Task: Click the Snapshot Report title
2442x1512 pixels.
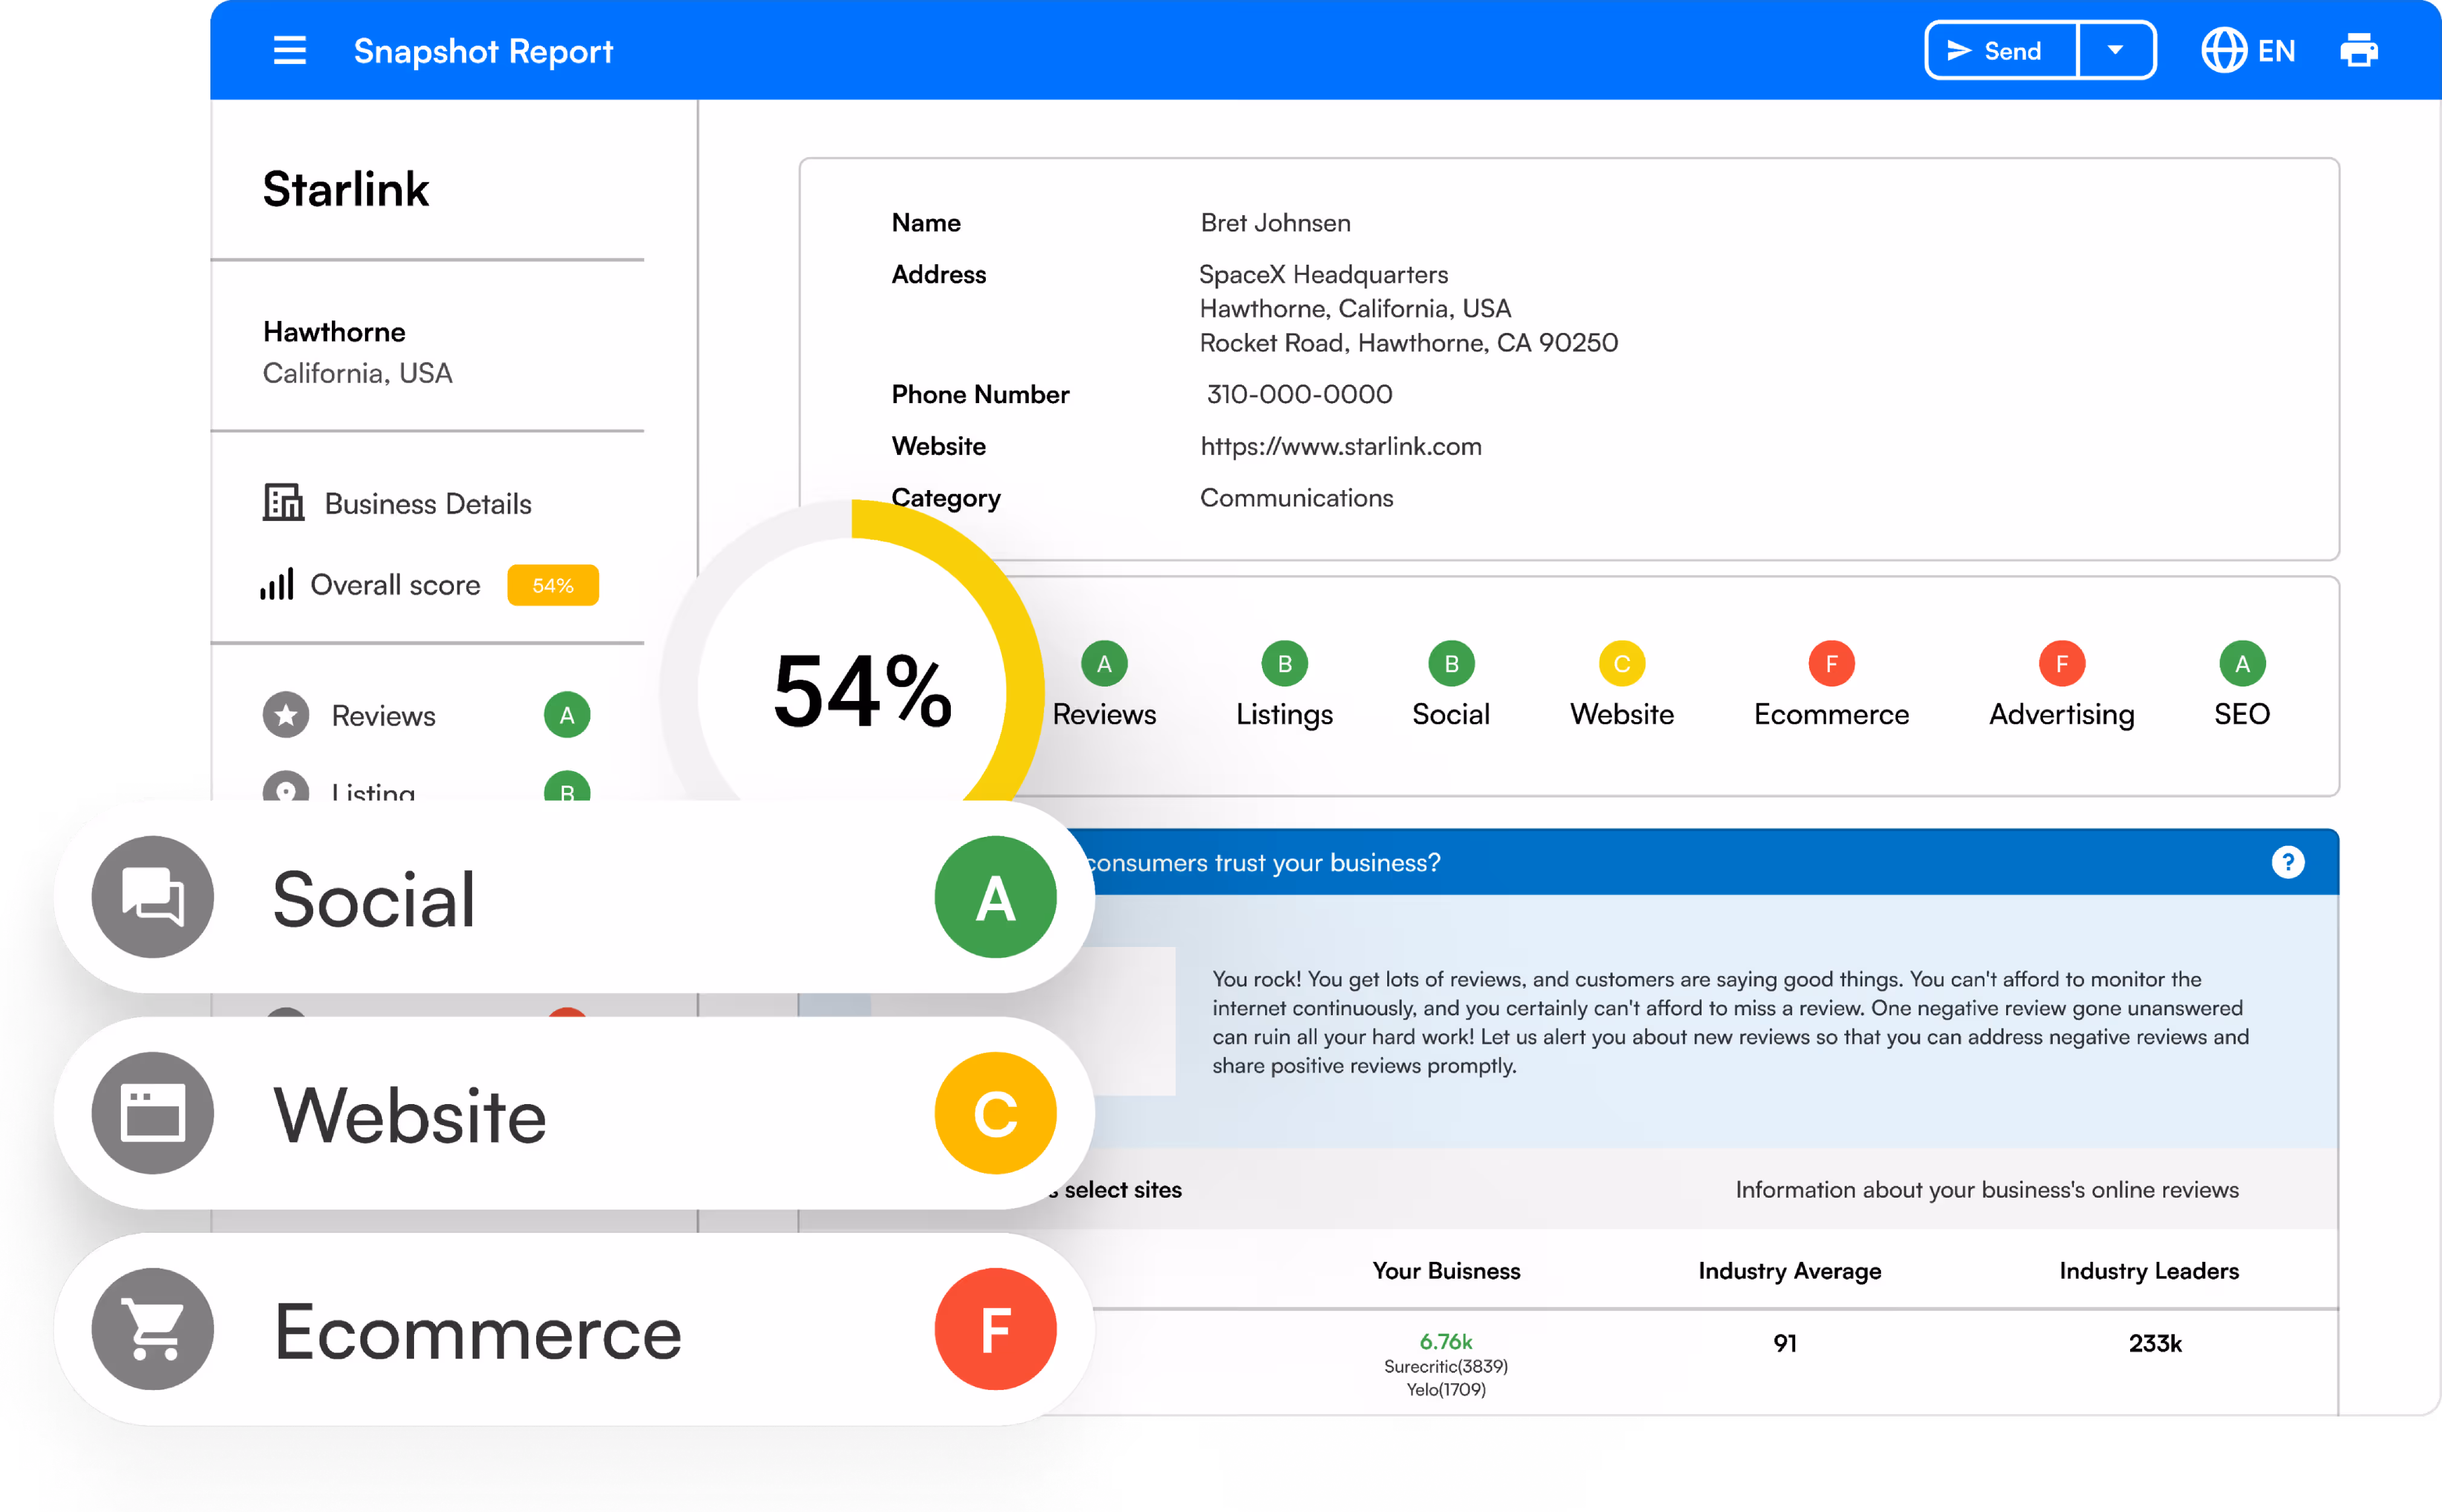Action: (x=483, y=51)
